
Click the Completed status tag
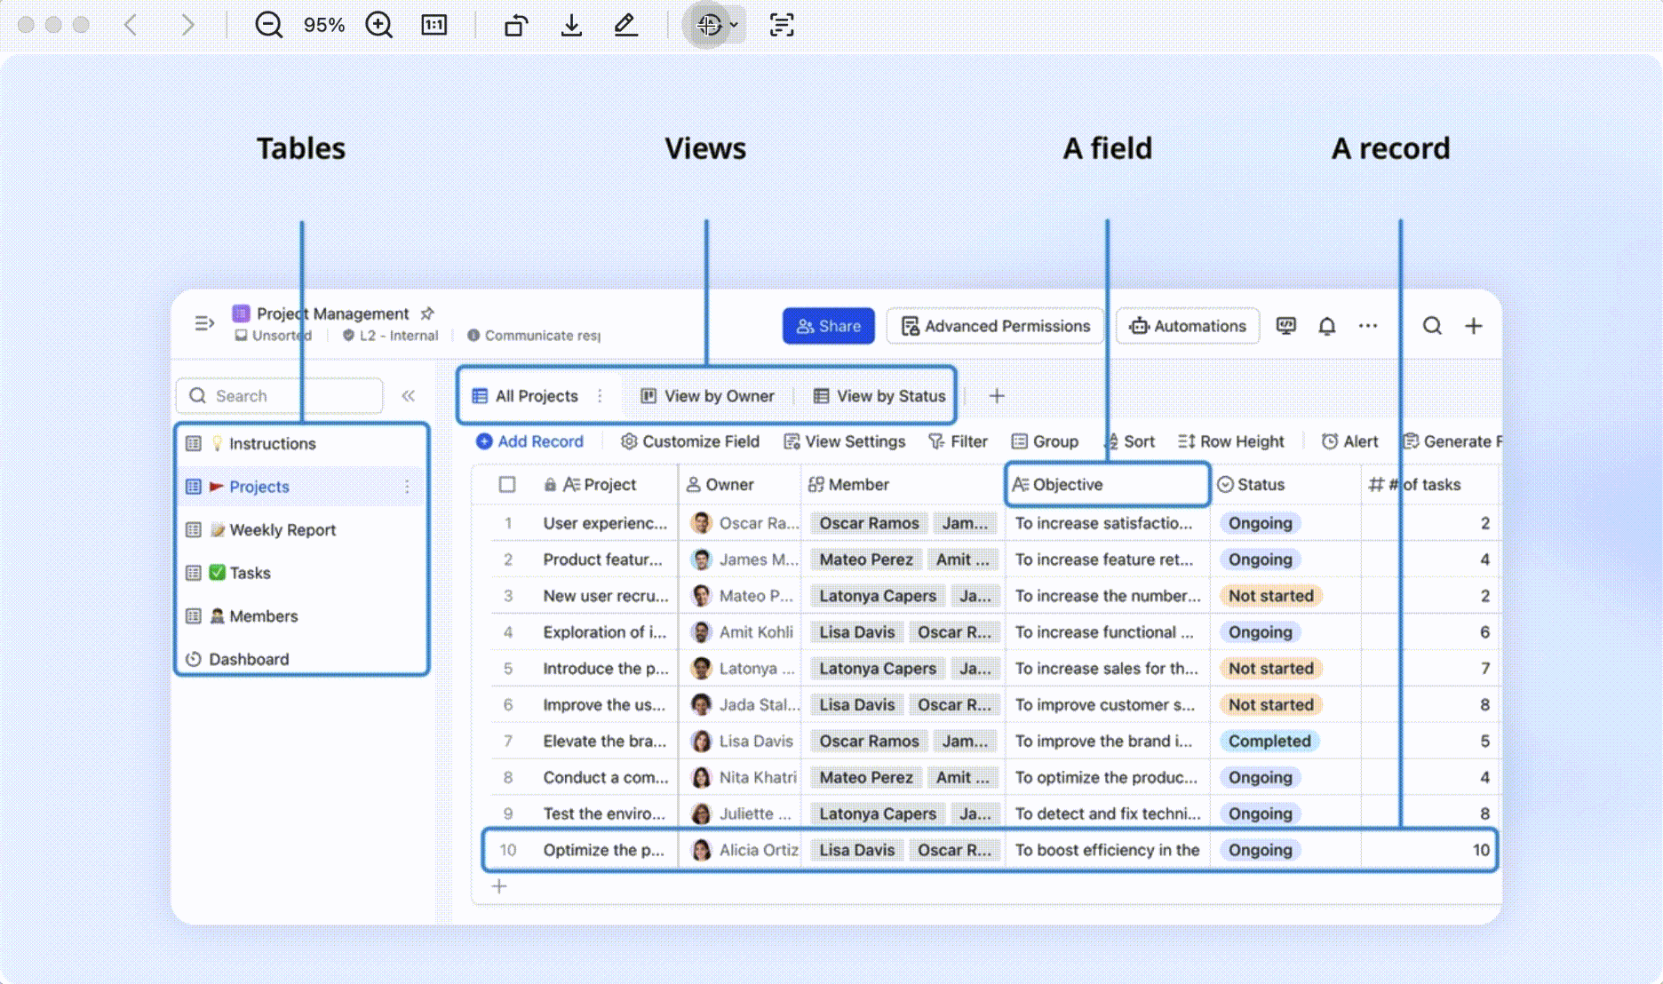coord(1269,741)
